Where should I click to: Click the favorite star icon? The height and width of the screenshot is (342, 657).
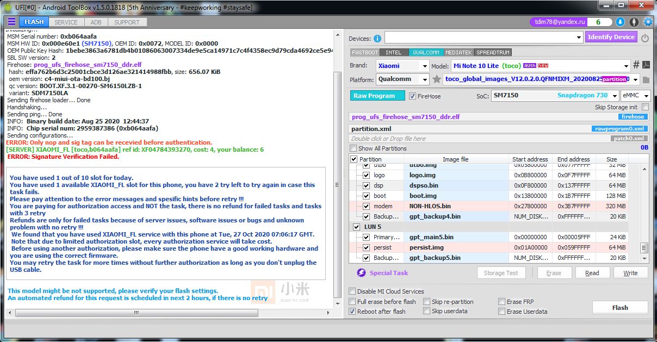[x=436, y=79]
